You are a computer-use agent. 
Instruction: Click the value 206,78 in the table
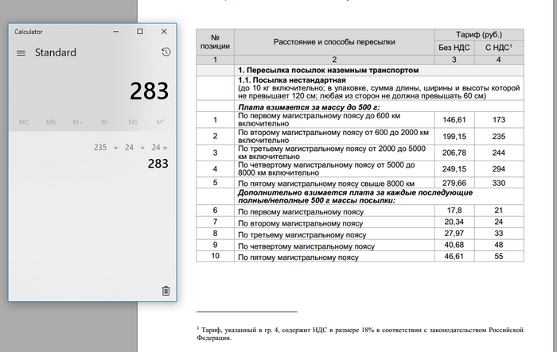454,153
